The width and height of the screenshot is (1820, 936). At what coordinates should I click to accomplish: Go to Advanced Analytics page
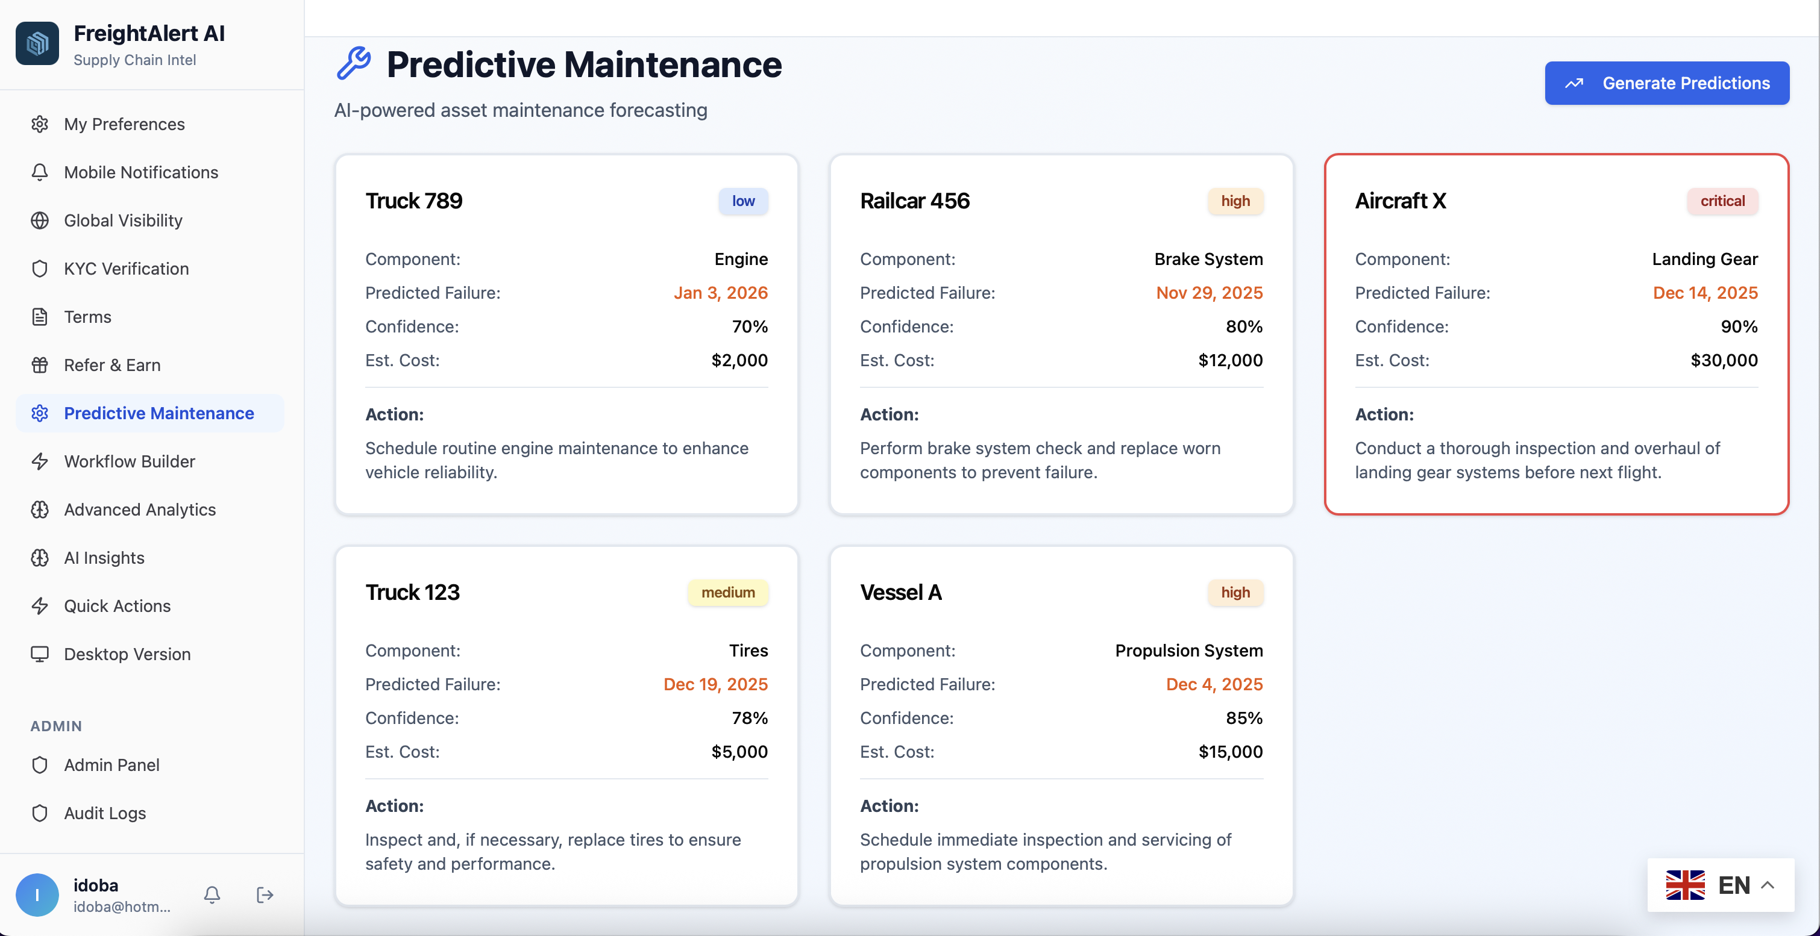[139, 510]
